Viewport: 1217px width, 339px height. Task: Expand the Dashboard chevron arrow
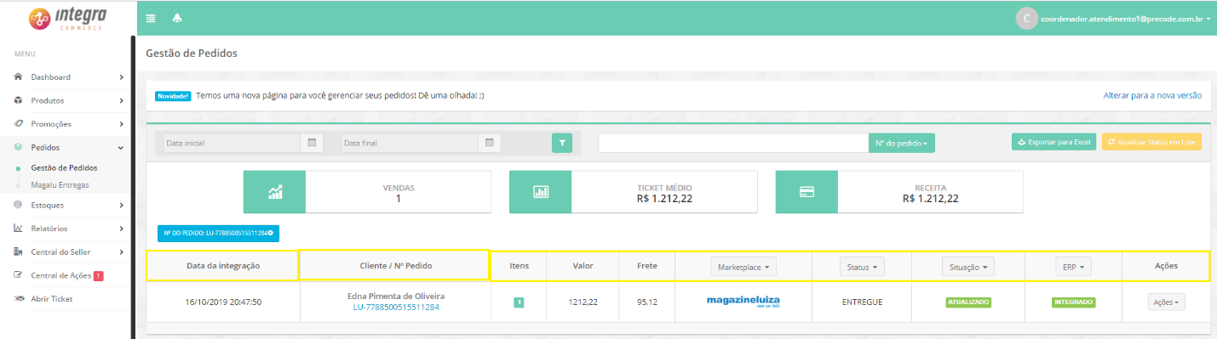pos(122,77)
